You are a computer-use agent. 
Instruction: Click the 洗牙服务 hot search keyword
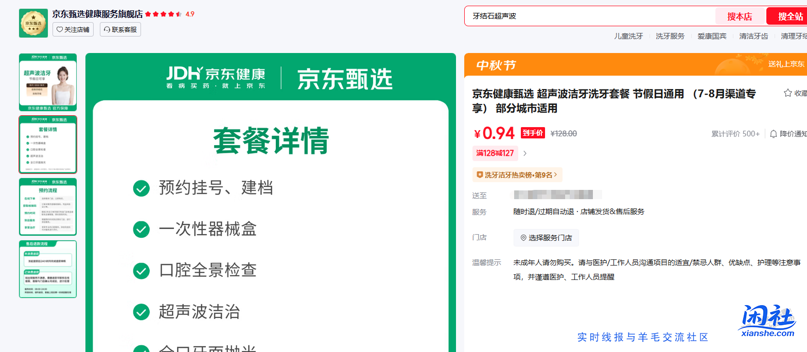(x=670, y=36)
